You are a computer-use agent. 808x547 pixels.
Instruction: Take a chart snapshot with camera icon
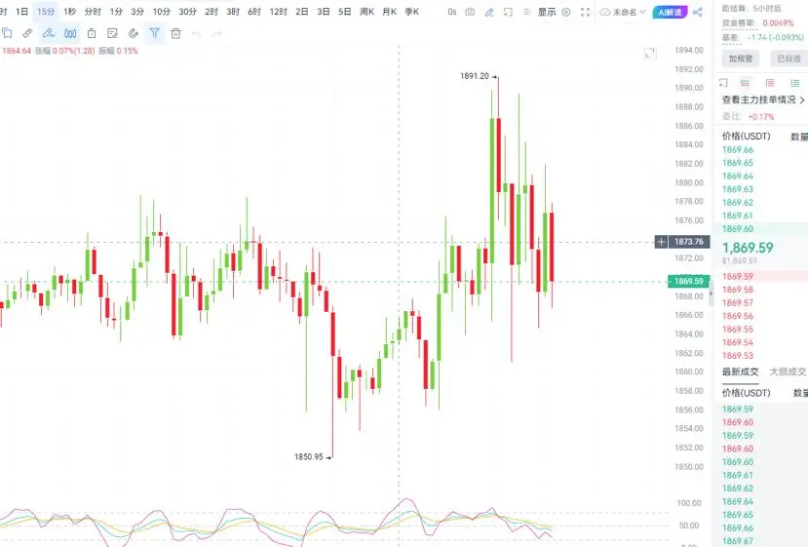[470, 12]
